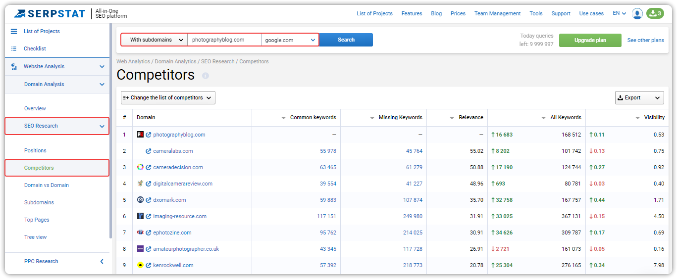Open Team Management in top navigation

pos(497,13)
